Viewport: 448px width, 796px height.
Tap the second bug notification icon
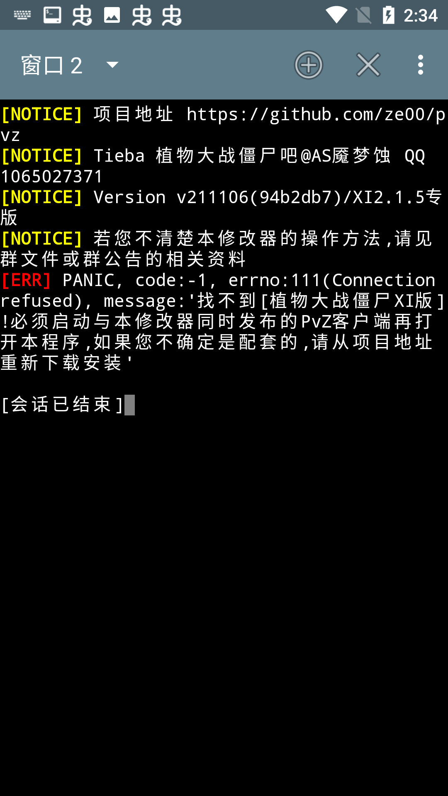pyautogui.click(x=142, y=16)
